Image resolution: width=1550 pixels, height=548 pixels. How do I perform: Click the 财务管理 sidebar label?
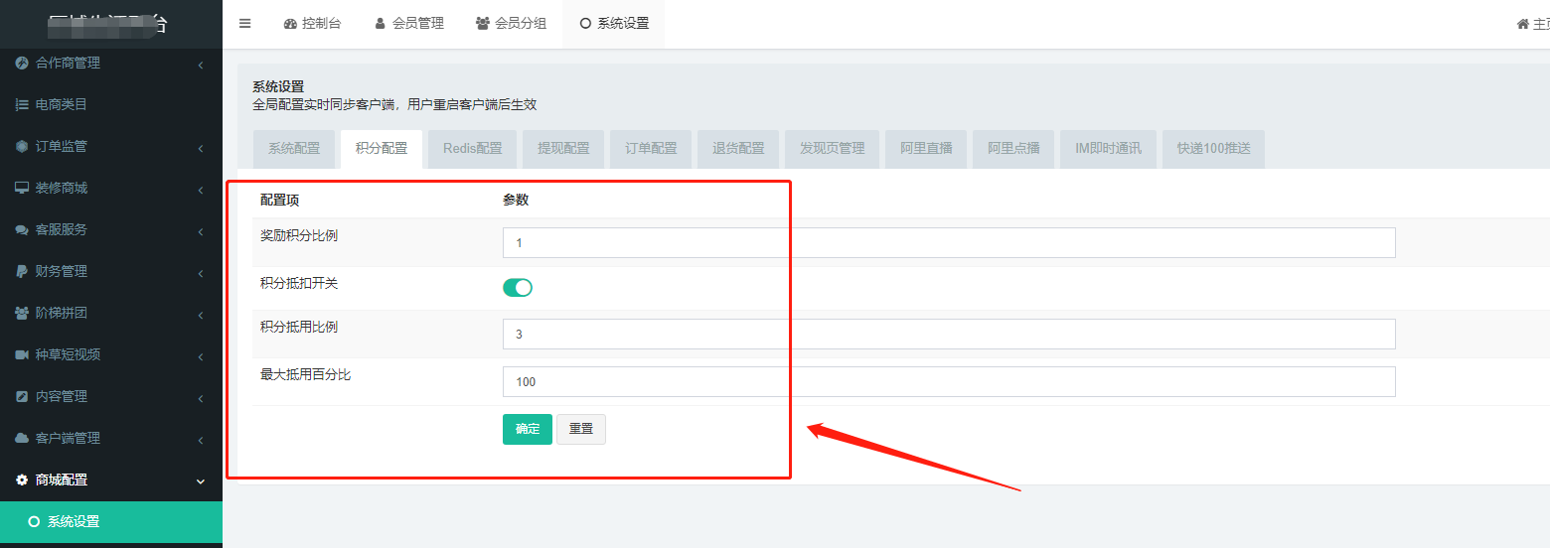62,271
